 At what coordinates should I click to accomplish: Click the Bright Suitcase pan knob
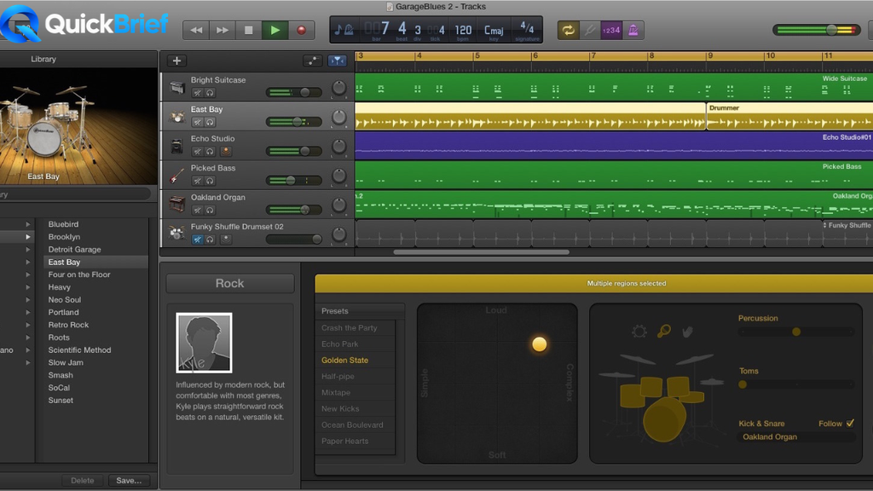click(338, 88)
